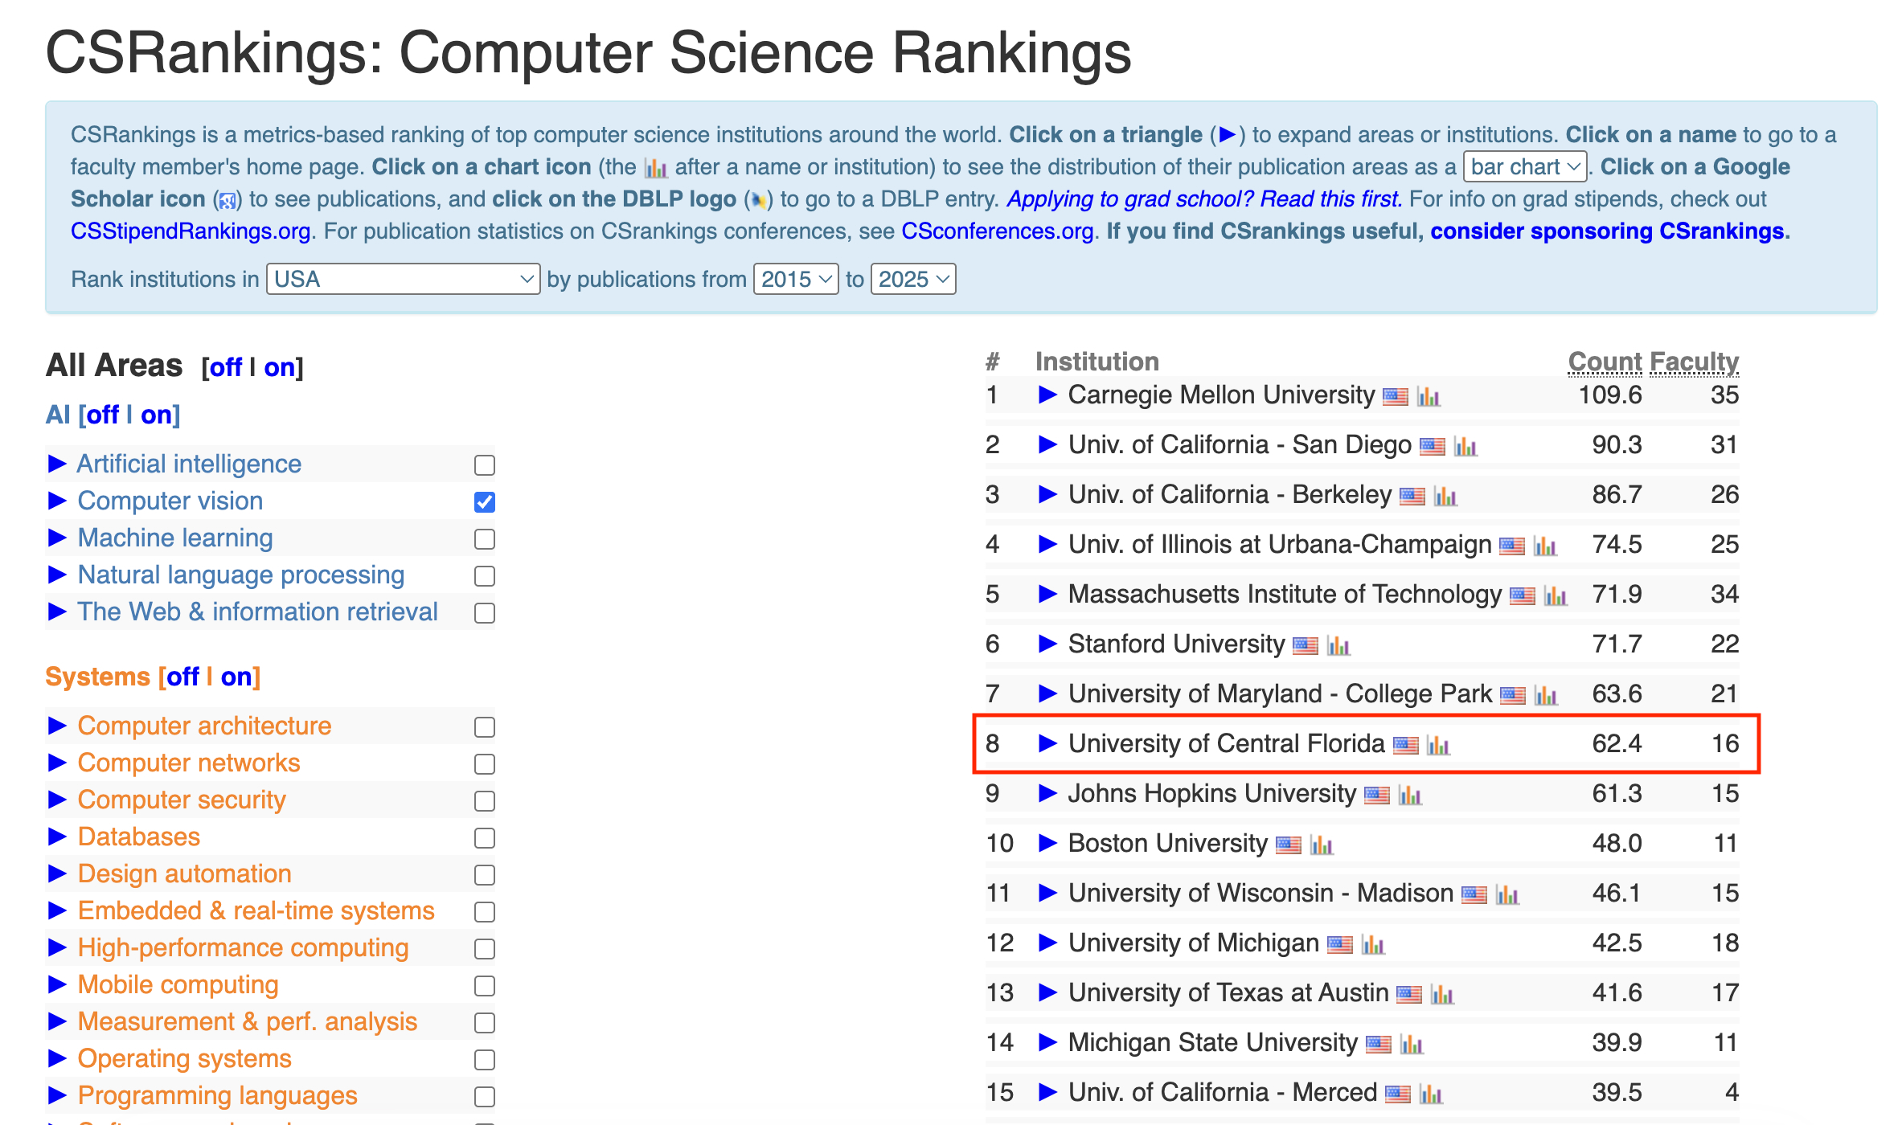Uncheck the Computer vision checkbox
The width and height of the screenshot is (1902, 1125).
click(x=485, y=502)
